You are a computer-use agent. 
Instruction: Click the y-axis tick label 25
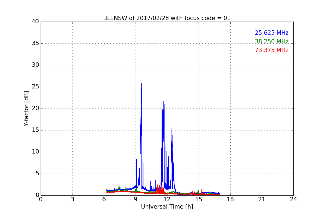point(35,87)
